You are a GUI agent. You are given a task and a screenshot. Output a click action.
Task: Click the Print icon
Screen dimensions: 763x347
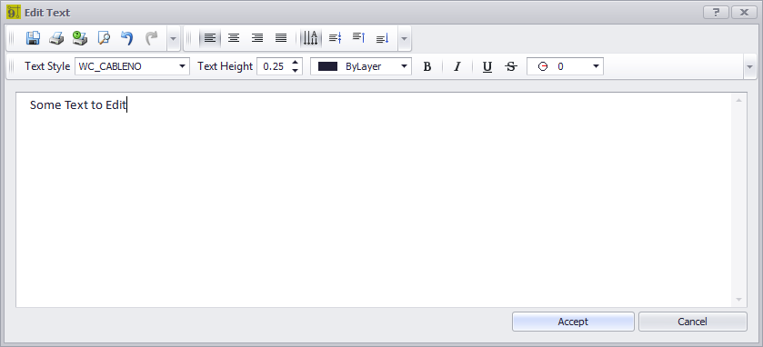click(56, 38)
